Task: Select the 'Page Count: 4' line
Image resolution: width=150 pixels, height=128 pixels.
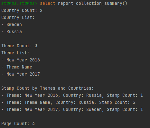Action: tap(18, 124)
